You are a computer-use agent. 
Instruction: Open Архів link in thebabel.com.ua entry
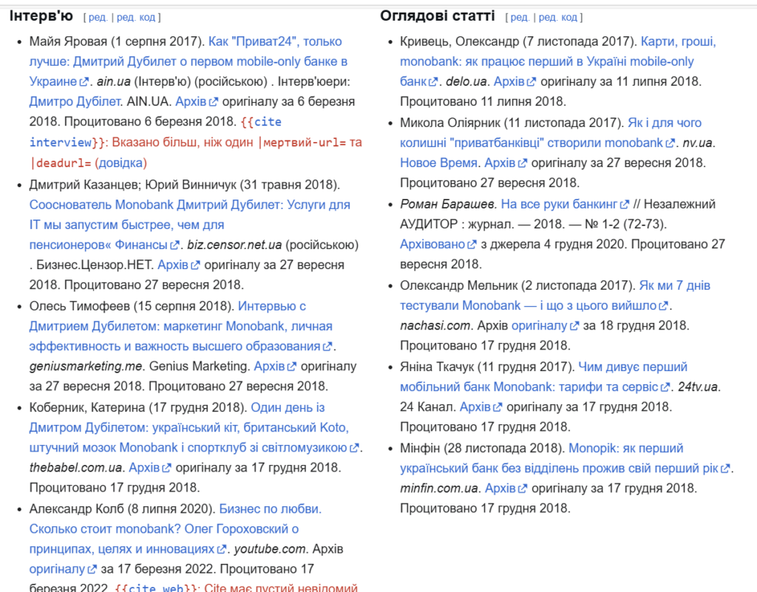click(150, 468)
